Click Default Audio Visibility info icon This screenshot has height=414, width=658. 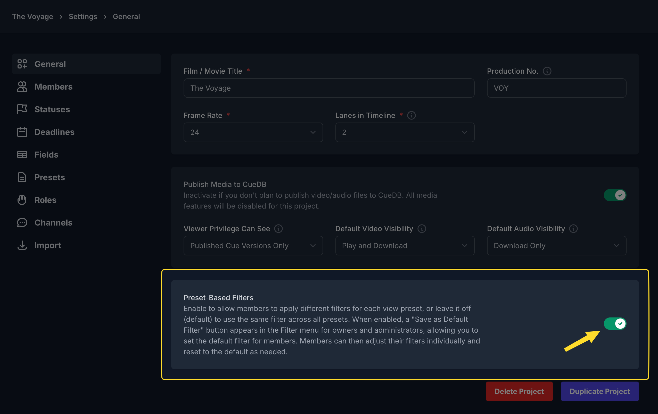[573, 229]
